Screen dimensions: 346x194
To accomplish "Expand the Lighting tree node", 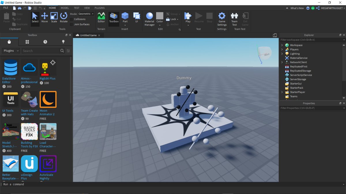I will pyautogui.click(x=282, y=54).
